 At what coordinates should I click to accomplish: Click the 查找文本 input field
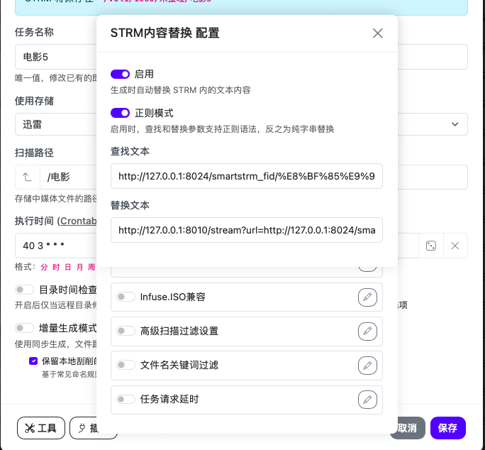247,176
